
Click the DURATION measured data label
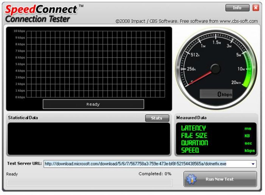click(195, 143)
